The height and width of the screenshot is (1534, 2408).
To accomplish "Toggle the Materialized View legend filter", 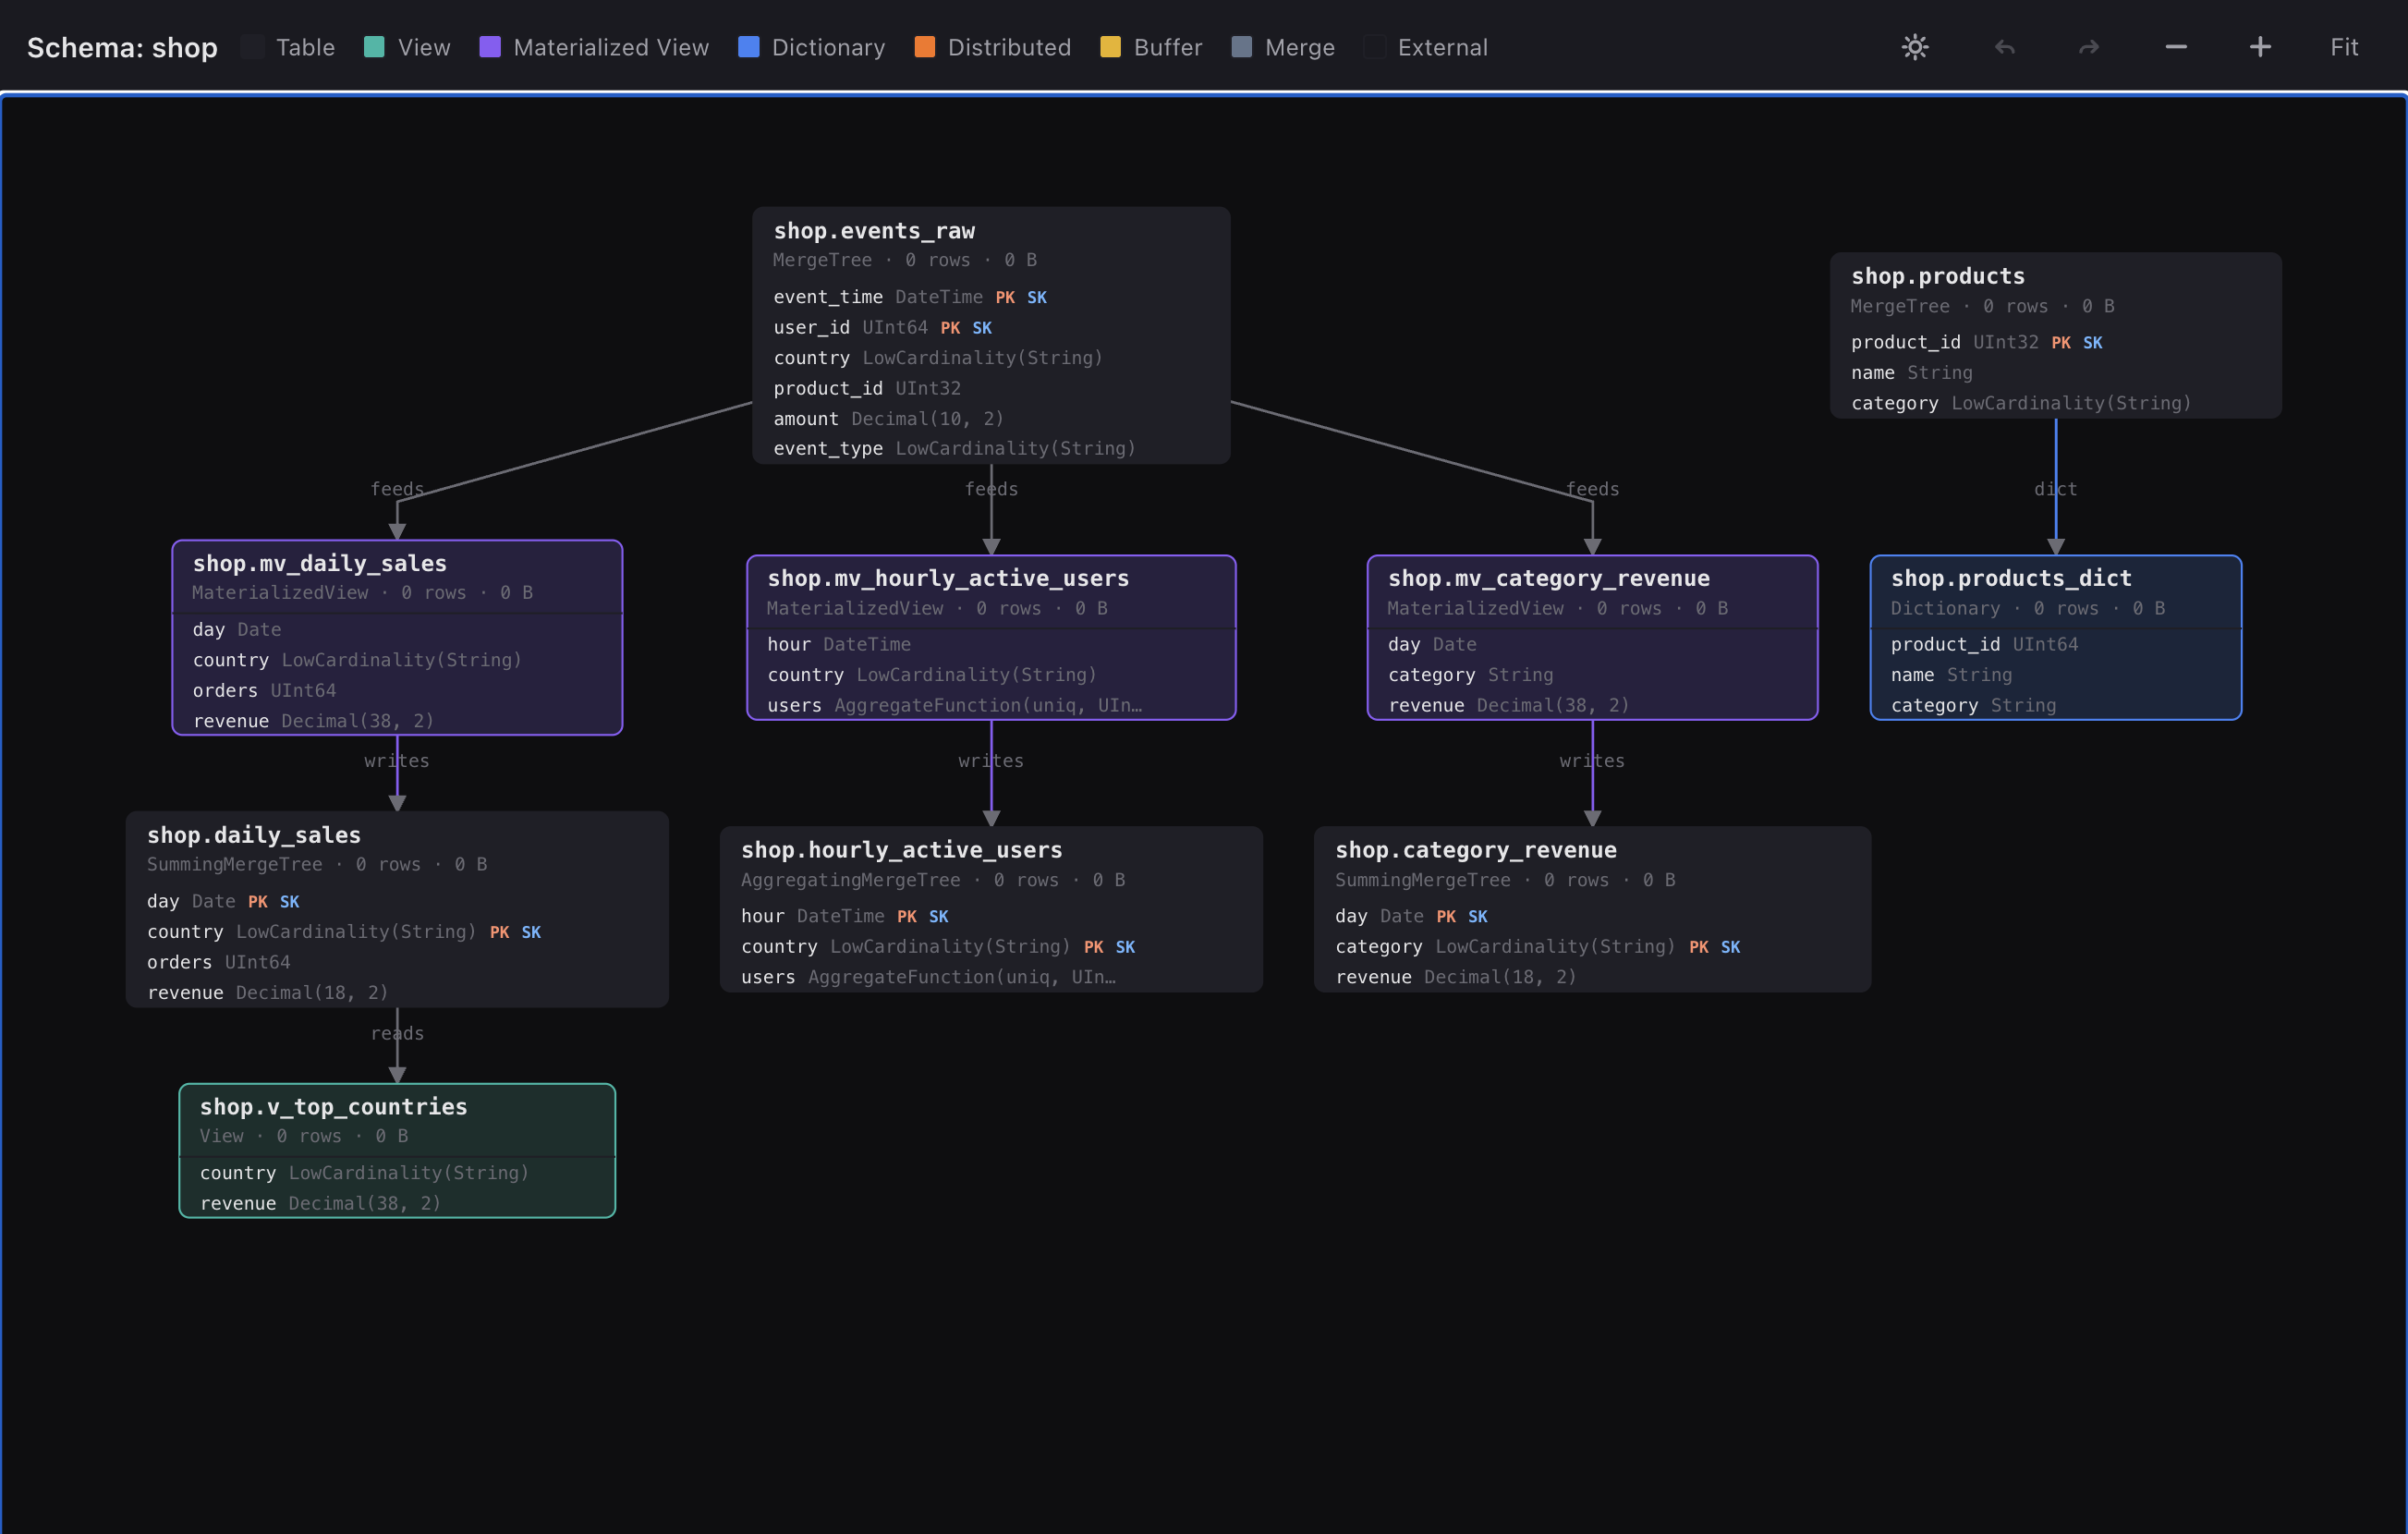I will click(594, 47).
